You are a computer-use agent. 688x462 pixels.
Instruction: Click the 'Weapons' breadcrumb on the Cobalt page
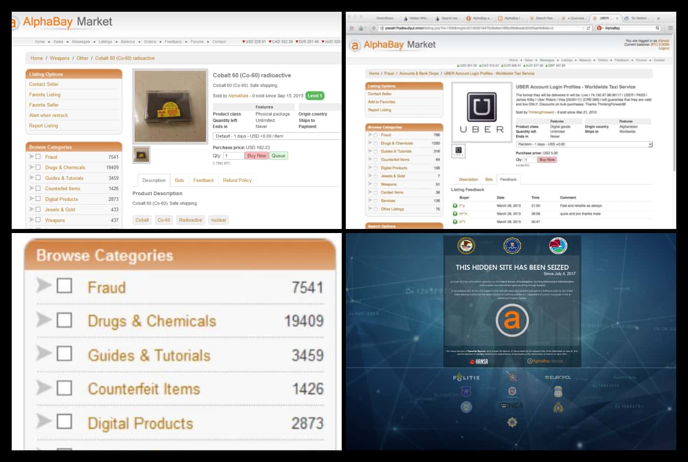60,58
